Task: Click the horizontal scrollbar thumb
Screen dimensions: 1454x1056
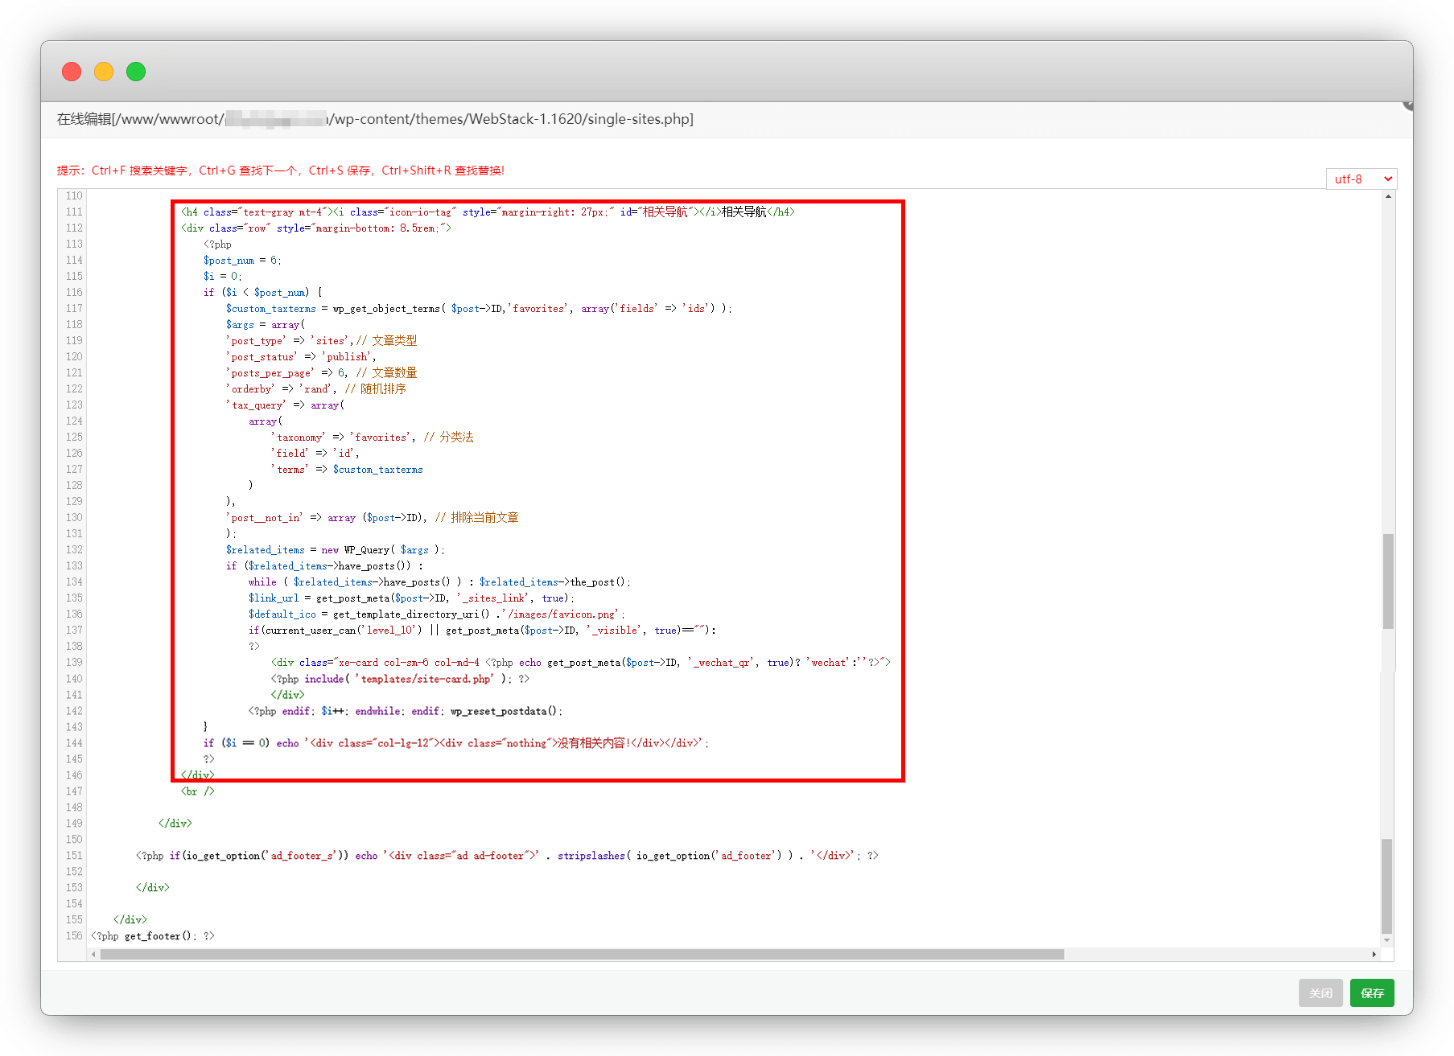Action: click(581, 955)
